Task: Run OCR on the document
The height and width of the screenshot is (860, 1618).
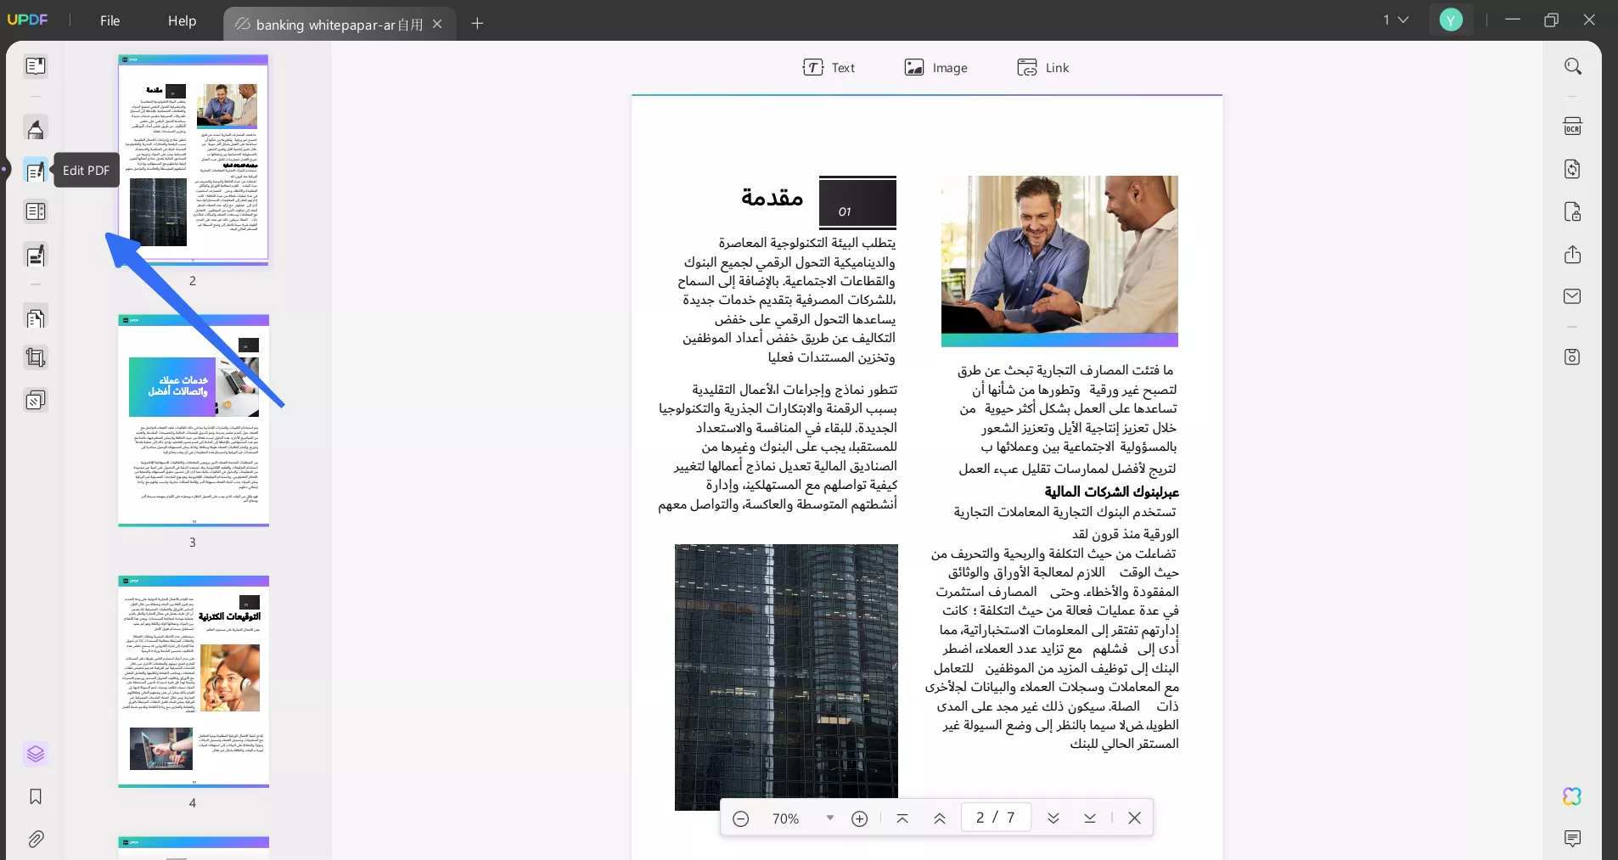Action: (1574, 126)
